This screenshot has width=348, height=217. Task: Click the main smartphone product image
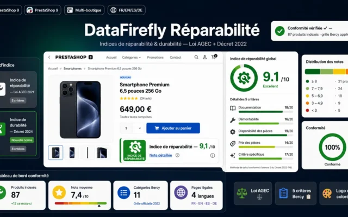point(80,110)
